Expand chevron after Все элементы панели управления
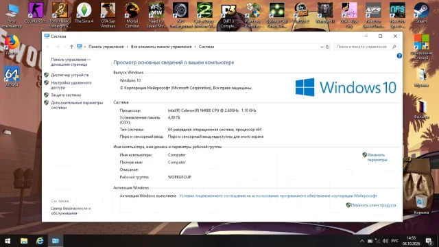The height and width of the screenshot is (247, 439). pyautogui.click(x=195, y=47)
